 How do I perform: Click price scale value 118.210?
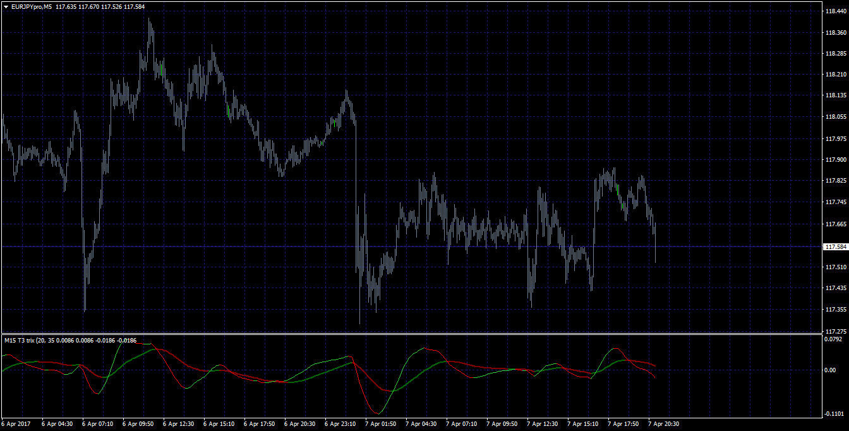pos(835,75)
